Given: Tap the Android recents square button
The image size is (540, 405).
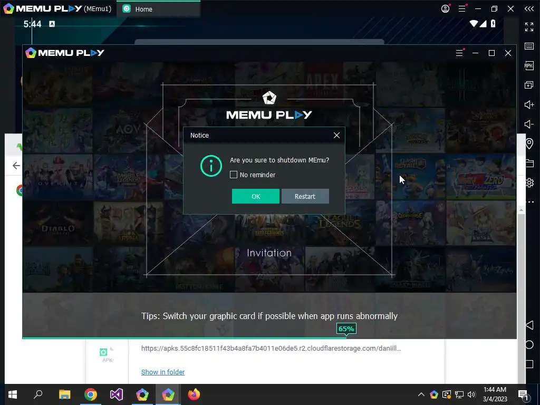Looking at the screenshot, I should [x=529, y=364].
